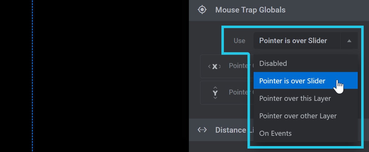Select the horizontal X pointer icon
369x152 pixels.
tap(215, 66)
